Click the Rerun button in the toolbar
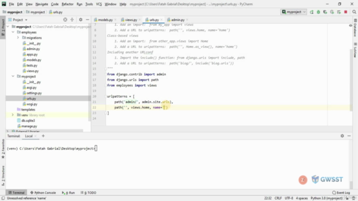Screen dimensions: 358x201 point(312,12)
